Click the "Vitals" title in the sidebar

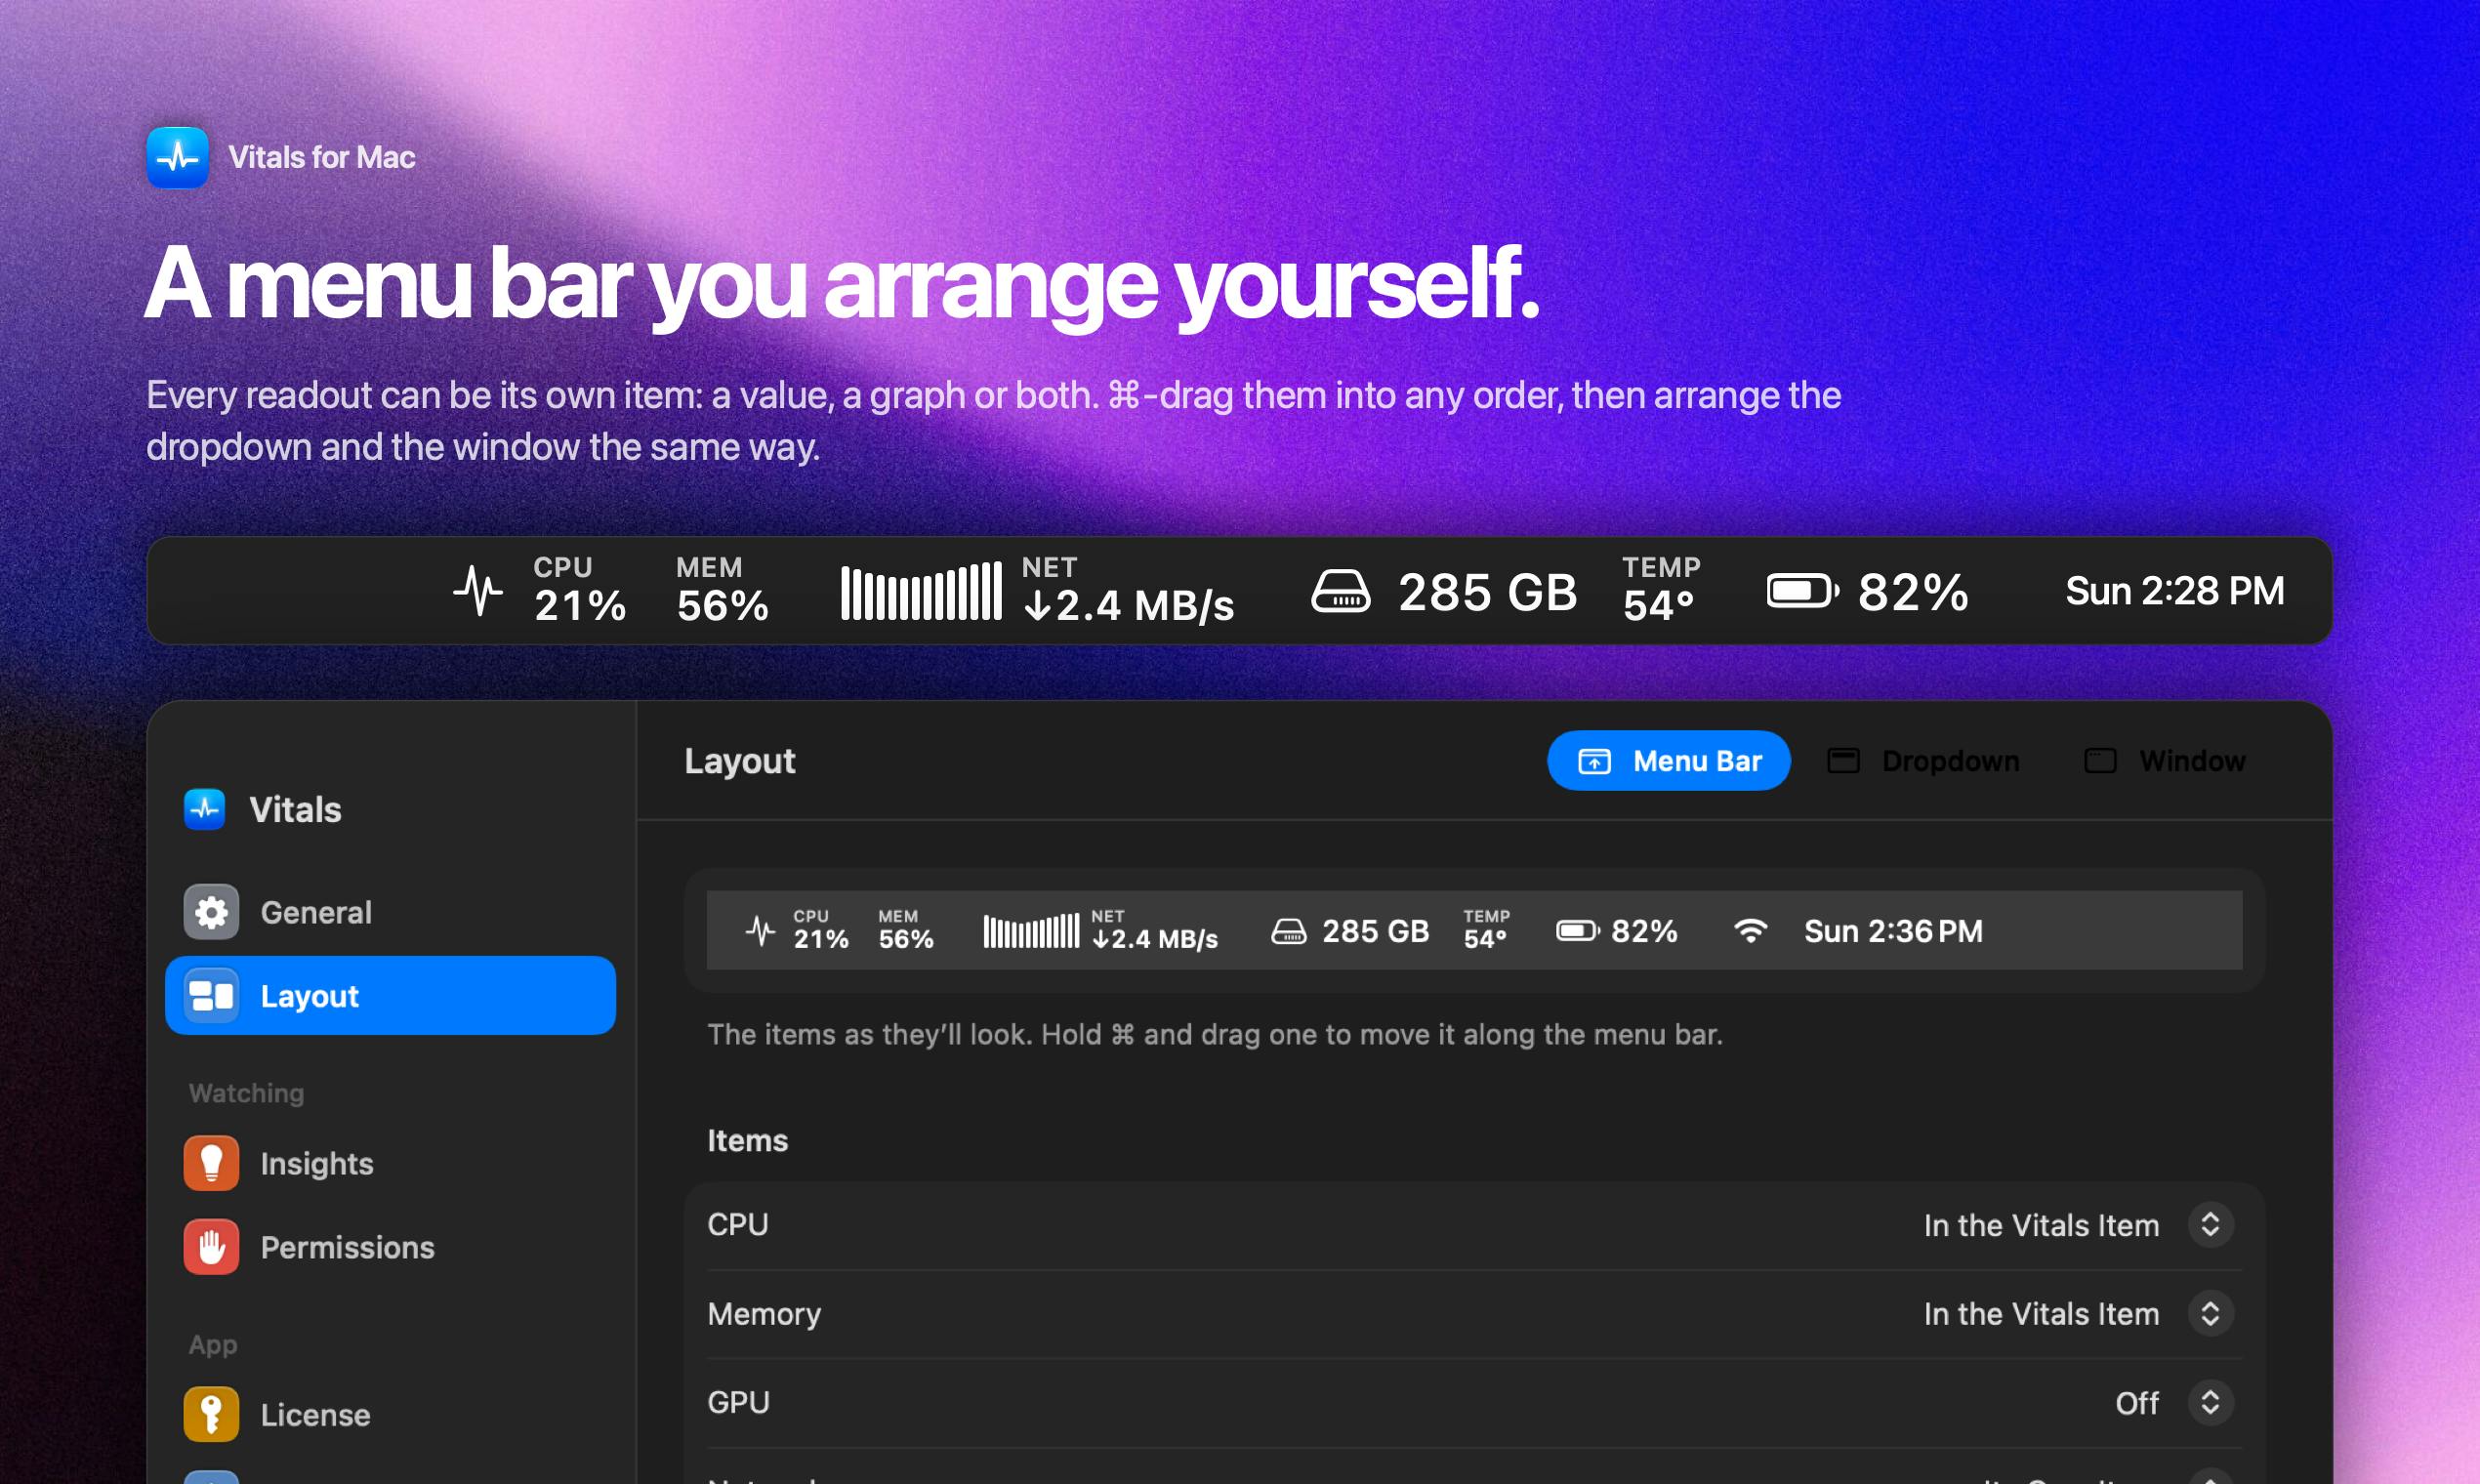click(295, 809)
